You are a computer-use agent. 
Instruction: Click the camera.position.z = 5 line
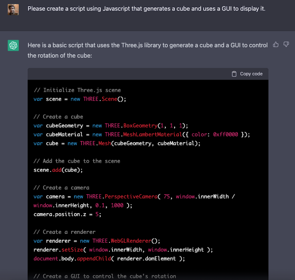coord(67,214)
